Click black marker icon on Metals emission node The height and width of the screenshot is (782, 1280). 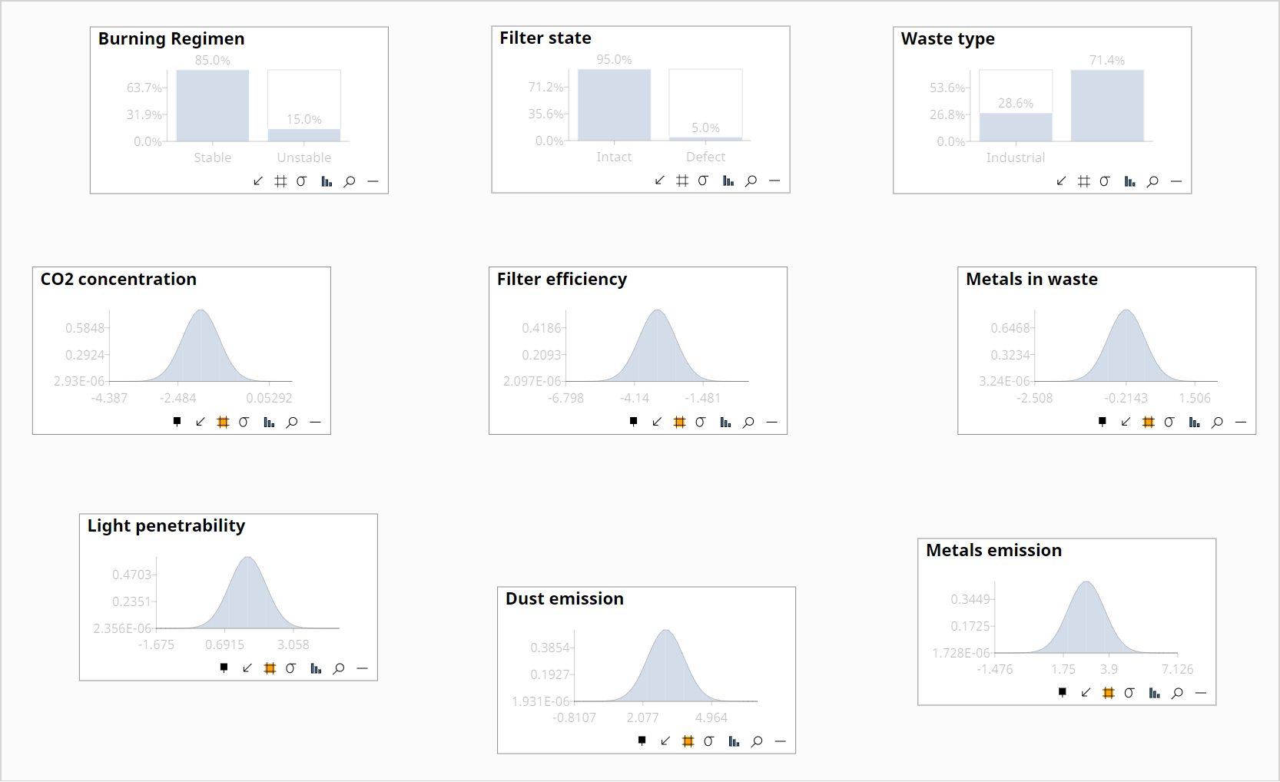point(1063,692)
